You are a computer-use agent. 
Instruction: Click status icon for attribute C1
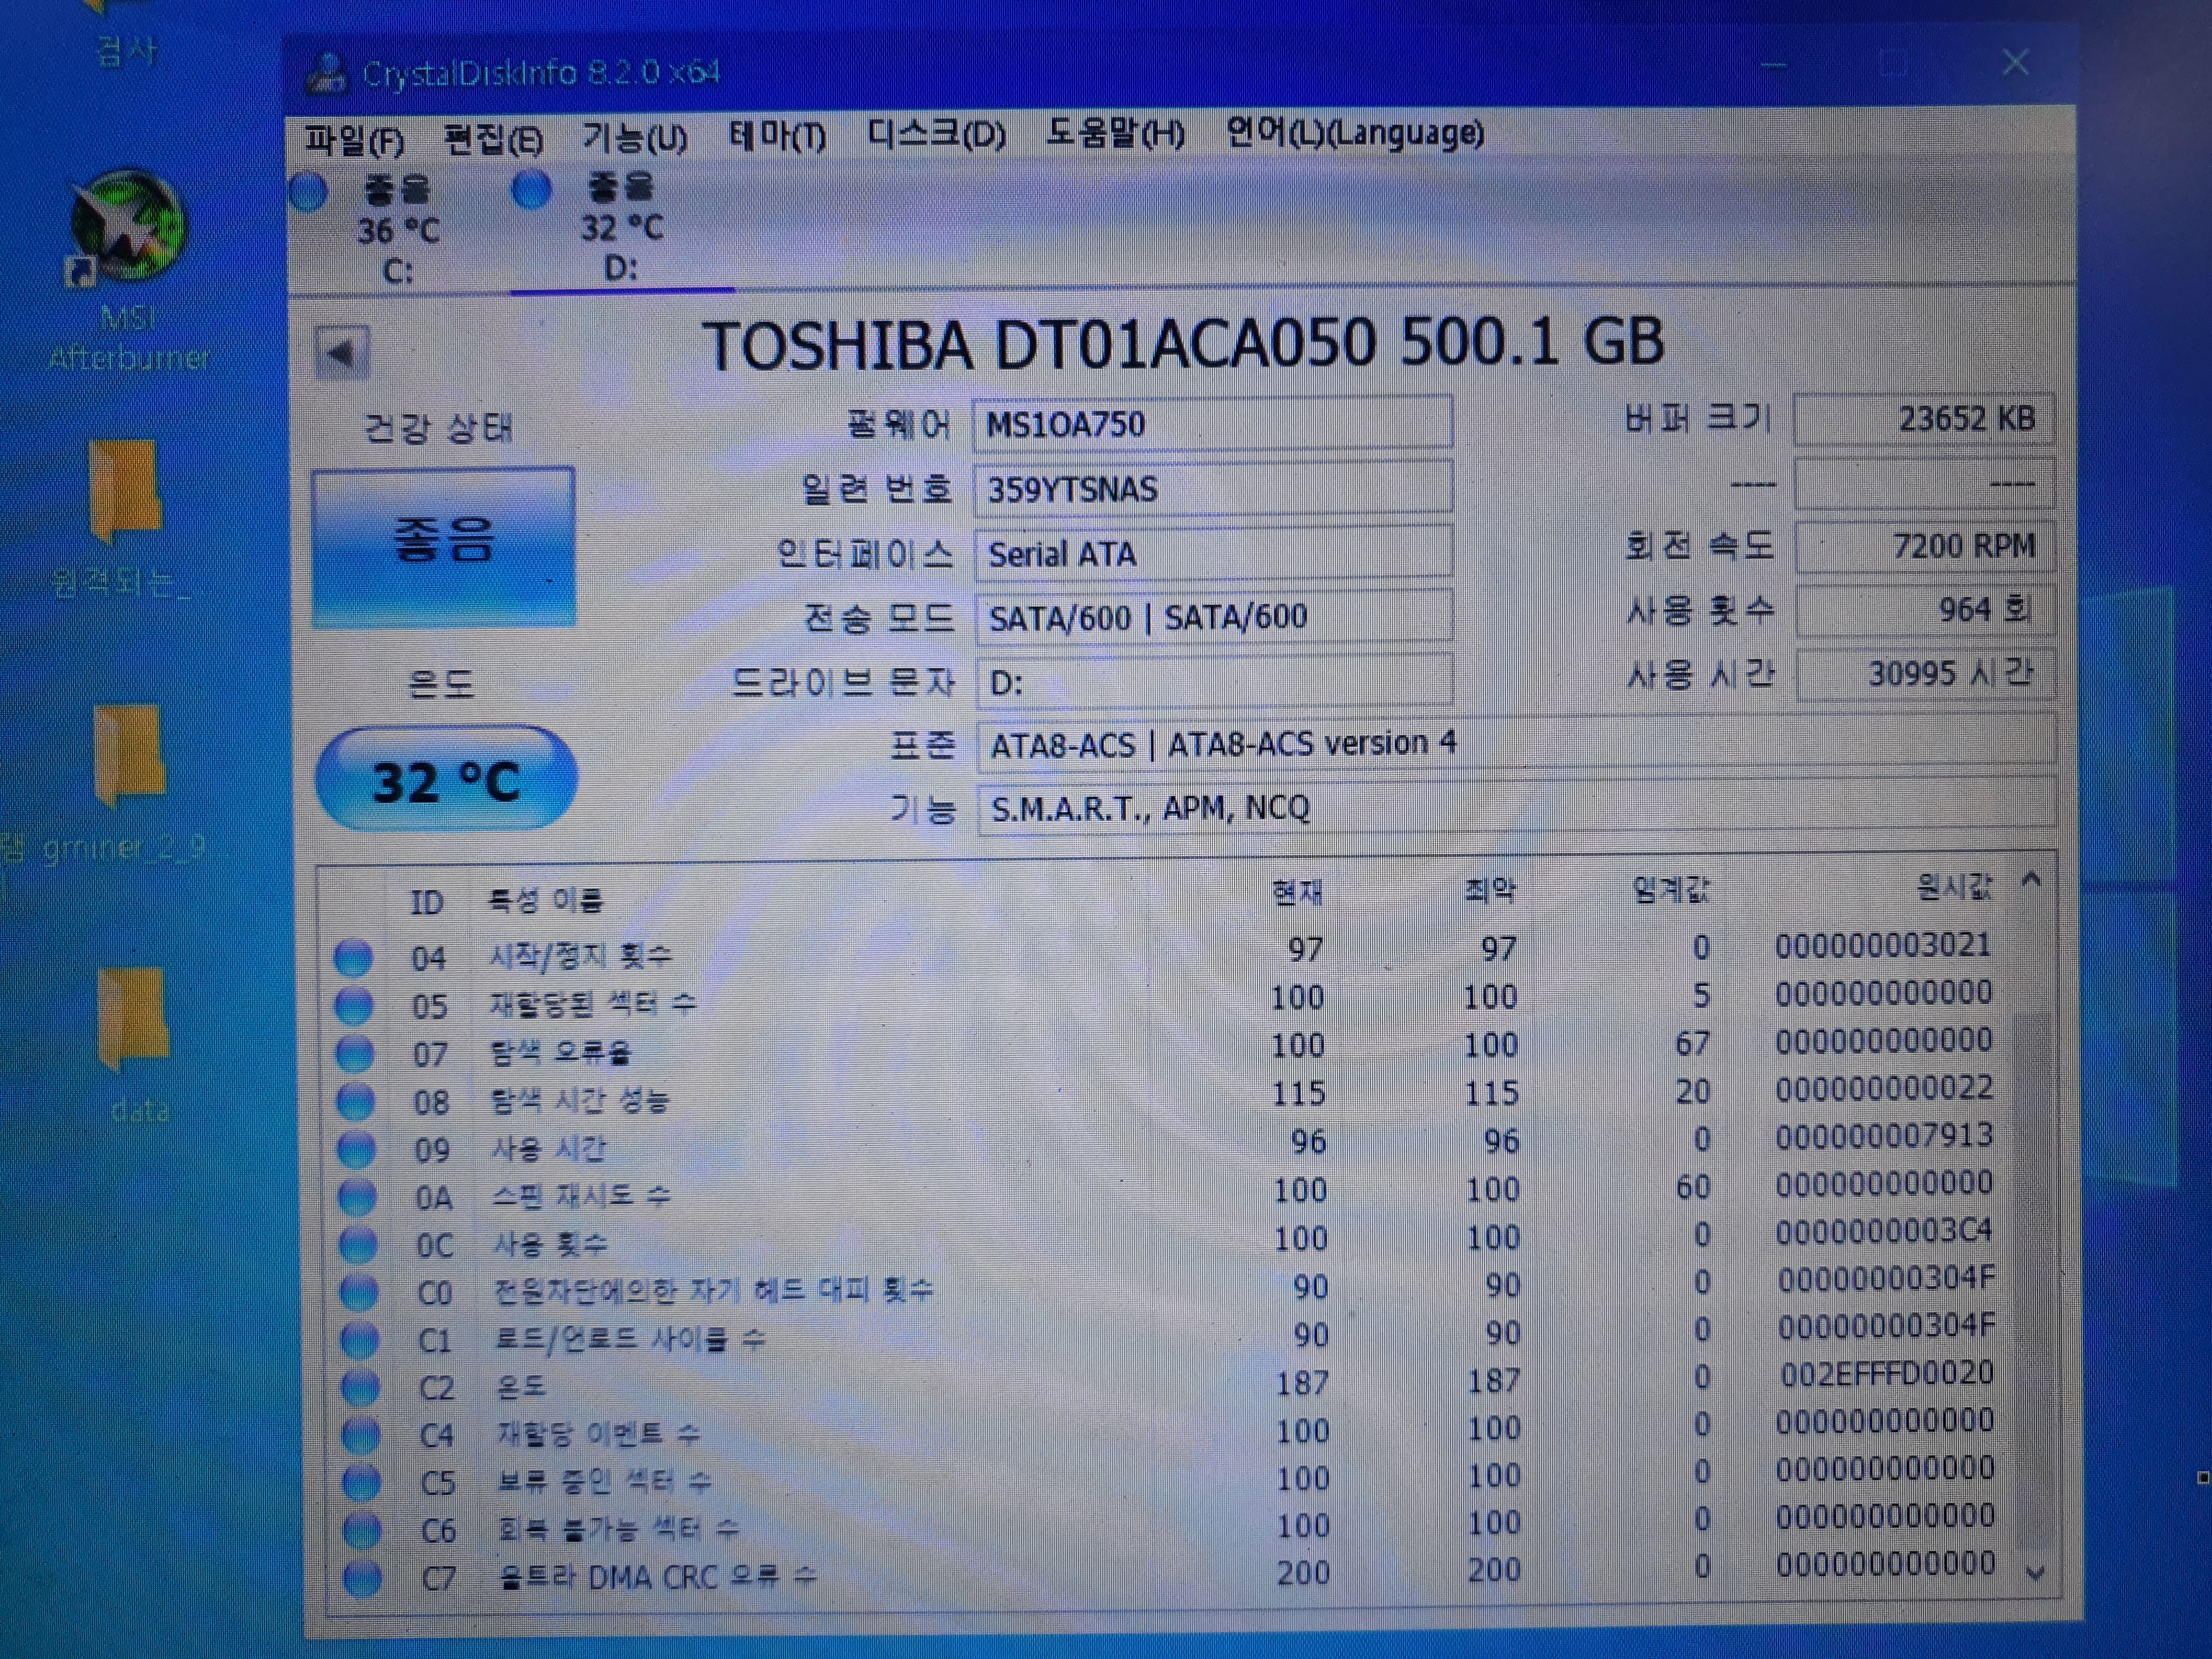360,1339
